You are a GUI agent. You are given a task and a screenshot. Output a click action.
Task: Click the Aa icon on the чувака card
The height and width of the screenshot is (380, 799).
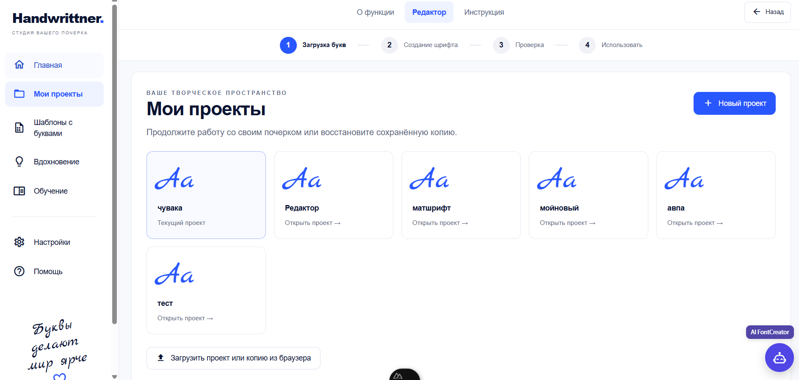[174, 178]
